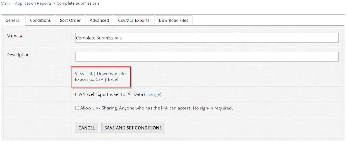Click the Complete Submissions breadcrumb text
347x144 pixels.
pyautogui.click(x=78, y=3)
